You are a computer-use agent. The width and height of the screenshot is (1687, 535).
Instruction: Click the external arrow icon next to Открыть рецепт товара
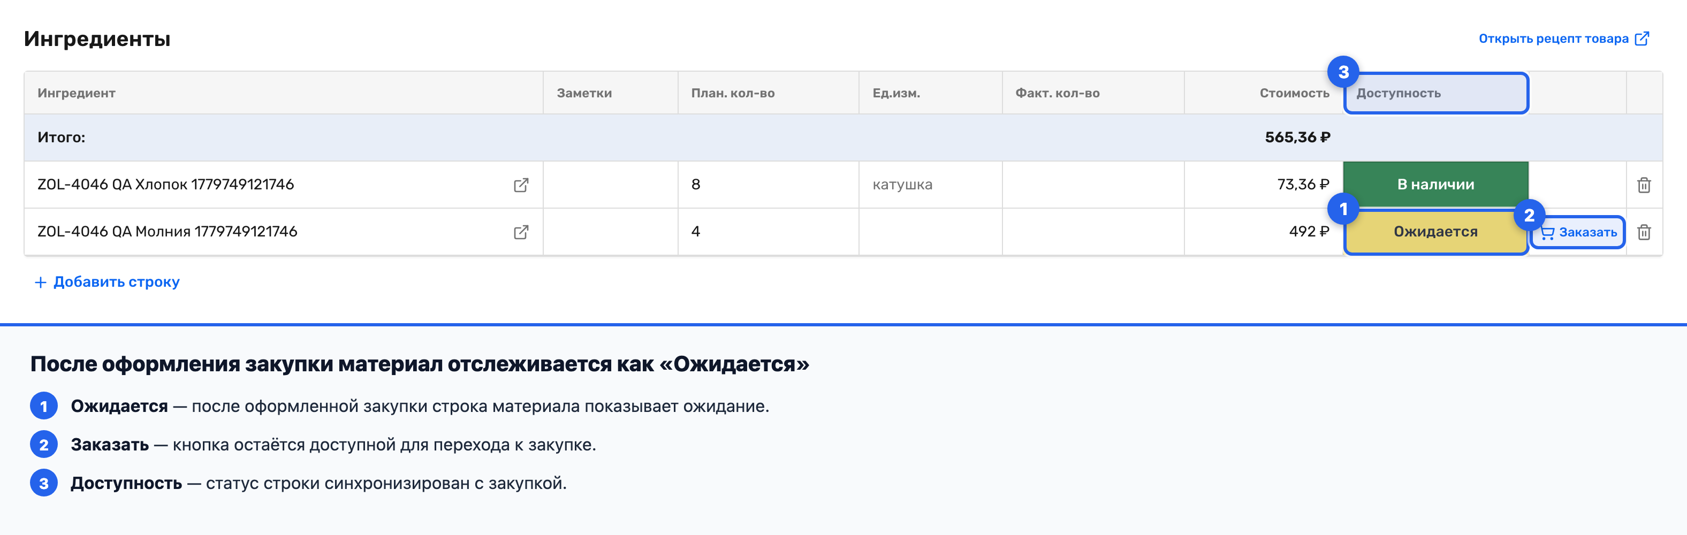(1642, 39)
